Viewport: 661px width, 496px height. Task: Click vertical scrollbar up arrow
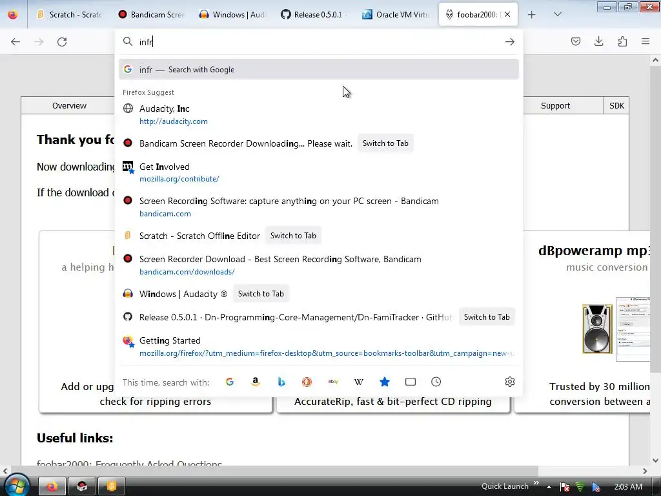click(655, 60)
